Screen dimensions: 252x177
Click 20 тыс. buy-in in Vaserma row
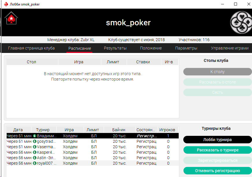120,147
